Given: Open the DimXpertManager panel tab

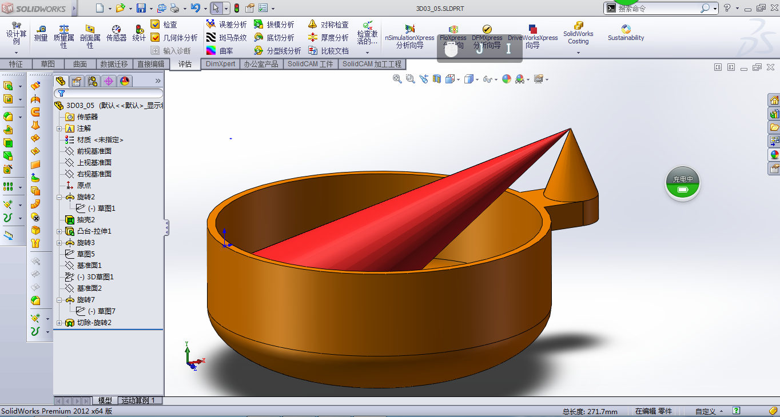Looking at the screenshot, I should tap(109, 81).
